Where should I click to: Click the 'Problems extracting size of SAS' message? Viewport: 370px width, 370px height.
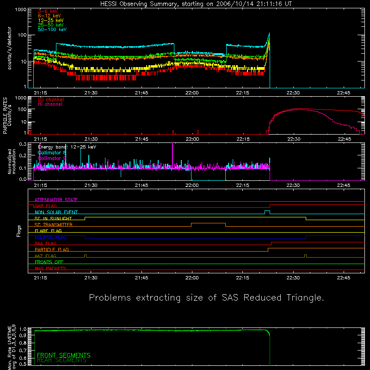[x=206, y=298]
